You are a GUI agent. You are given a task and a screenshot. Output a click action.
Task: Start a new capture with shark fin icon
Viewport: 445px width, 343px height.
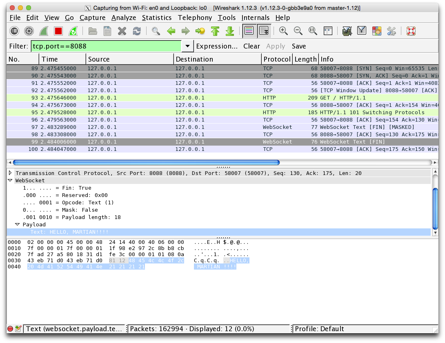[44, 31]
